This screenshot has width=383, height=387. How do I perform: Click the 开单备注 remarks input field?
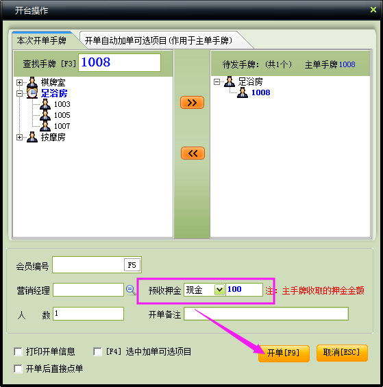[x=267, y=314]
